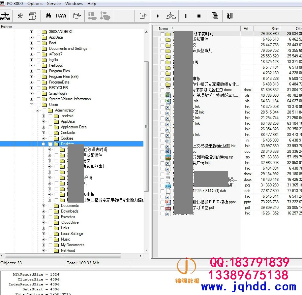302x295 pixels.
Task: Open the scroll log/script icon
Action: point(33,16)
